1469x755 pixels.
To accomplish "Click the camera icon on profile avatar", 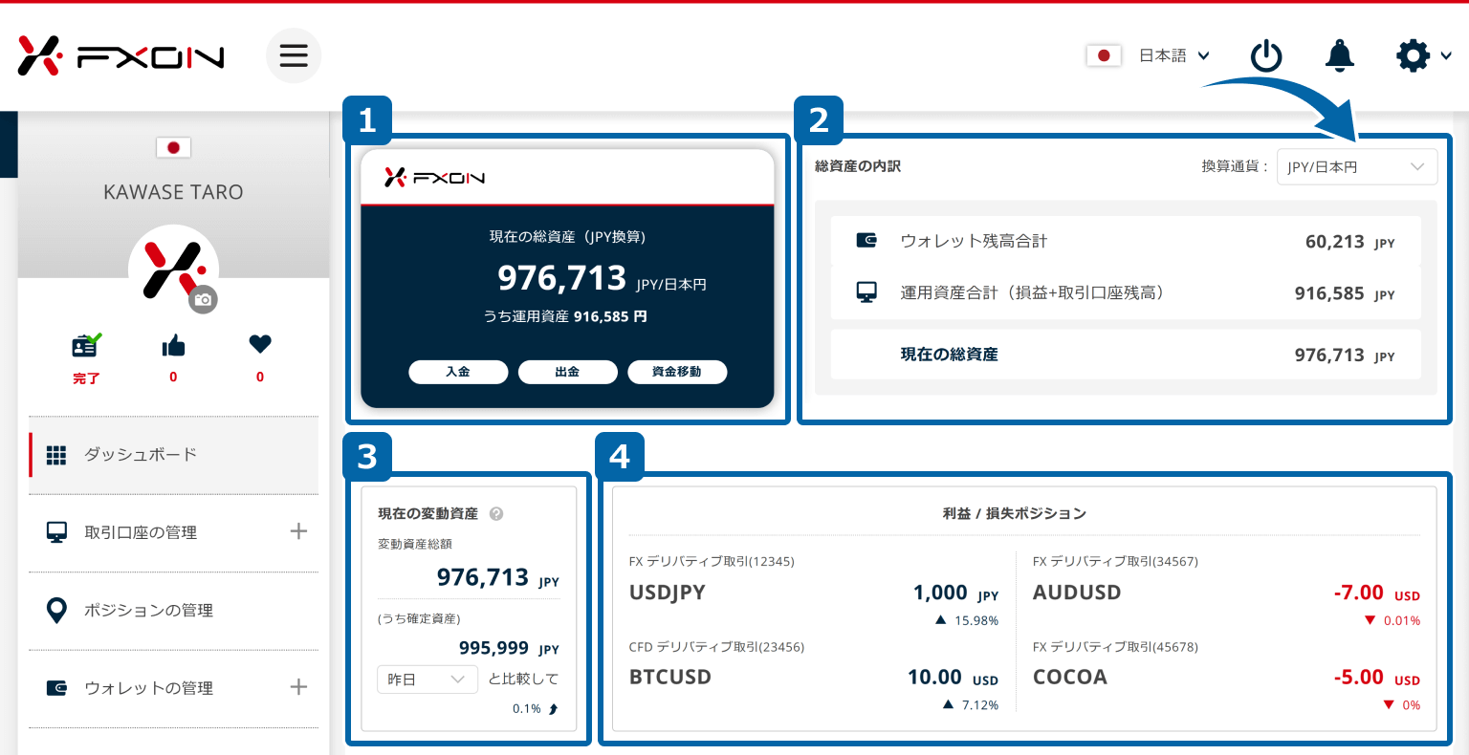I will coord(203,299).
